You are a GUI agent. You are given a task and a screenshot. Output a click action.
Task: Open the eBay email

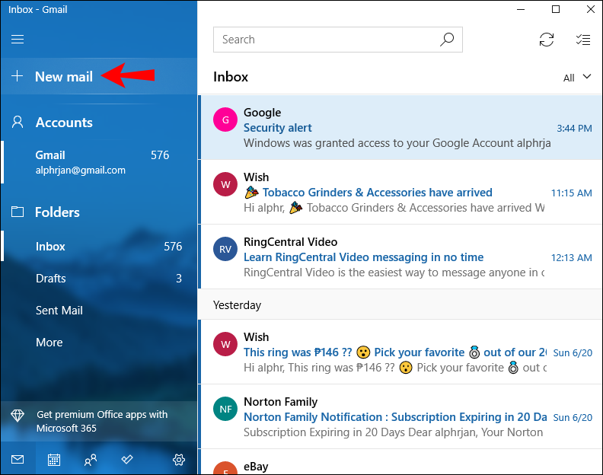pos(401,462)
